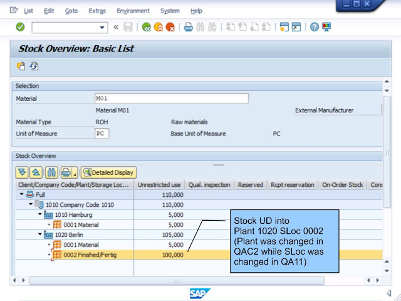The width and height of the screenshot is (401, 301).
Task: Click the Unit of Measure field PC
Action: tap(102, 134)
